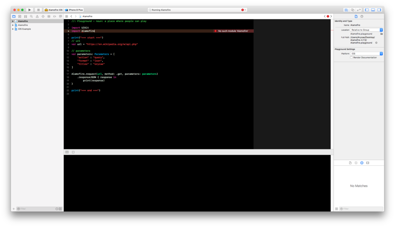This screenshot has height=227, width=395.
Task: Show only source-controlled files filter
Action: [x=60, y=209]
